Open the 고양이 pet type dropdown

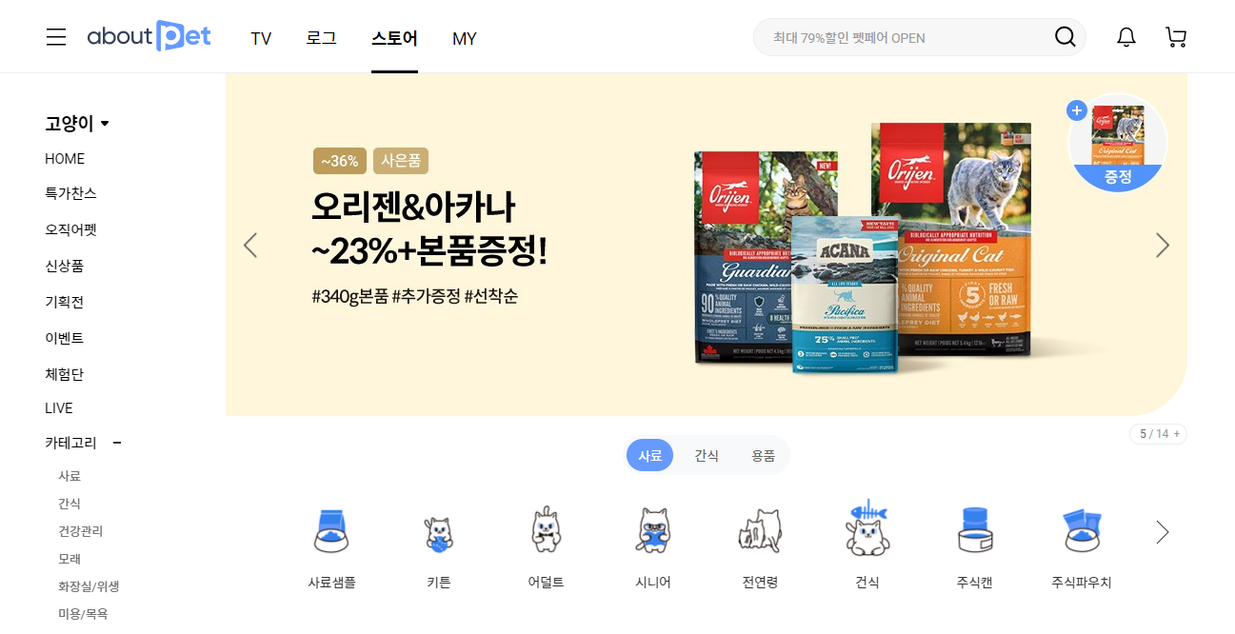point(77,124)
